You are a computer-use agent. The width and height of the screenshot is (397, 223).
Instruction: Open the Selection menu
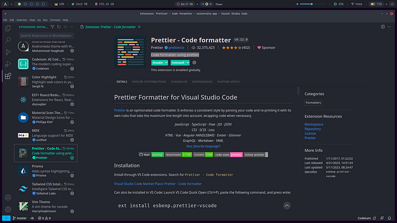point(22,20)
